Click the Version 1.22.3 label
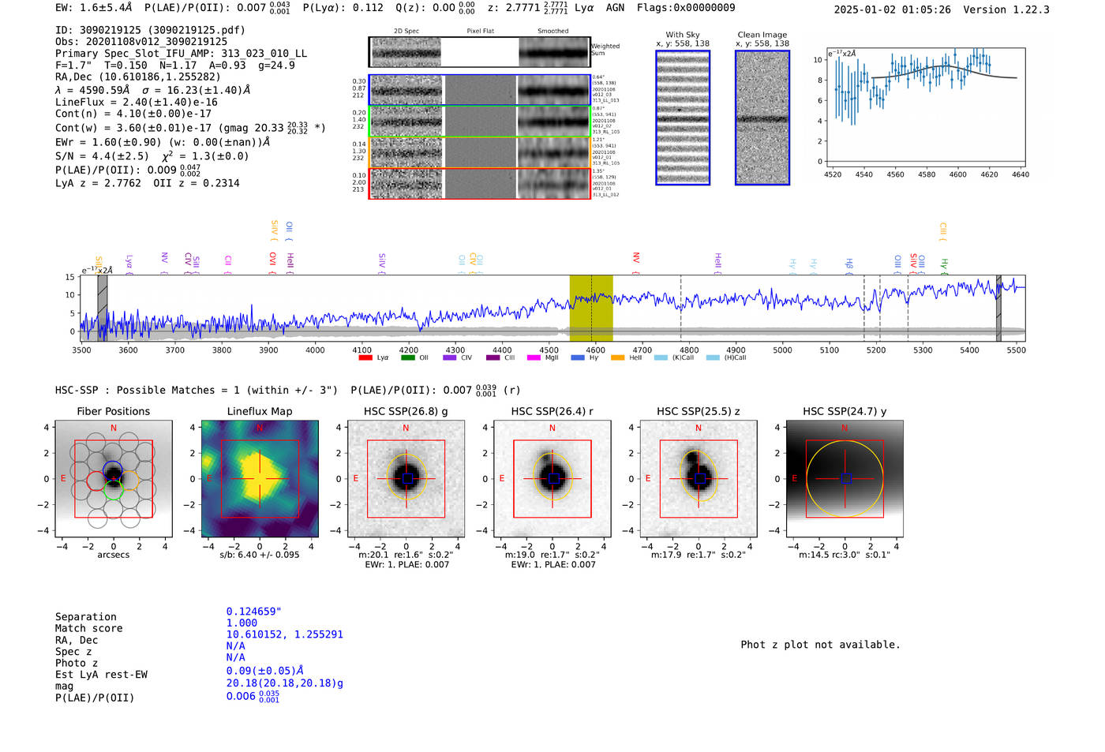The image size is (1105, 752). pos(1006,9)
